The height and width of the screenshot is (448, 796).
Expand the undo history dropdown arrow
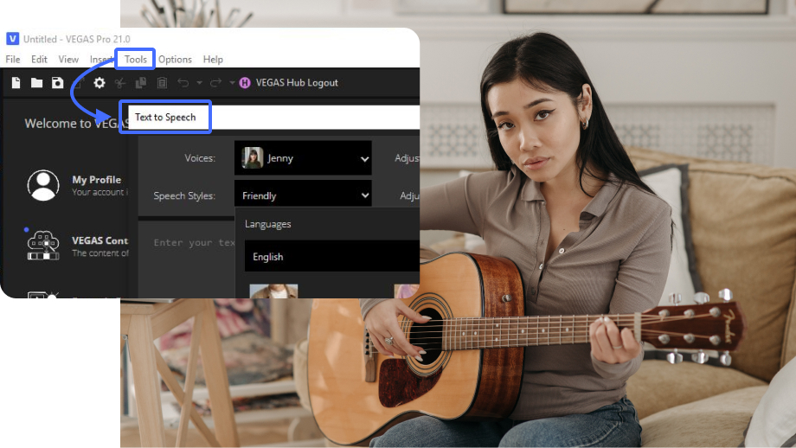pos(200,83)
